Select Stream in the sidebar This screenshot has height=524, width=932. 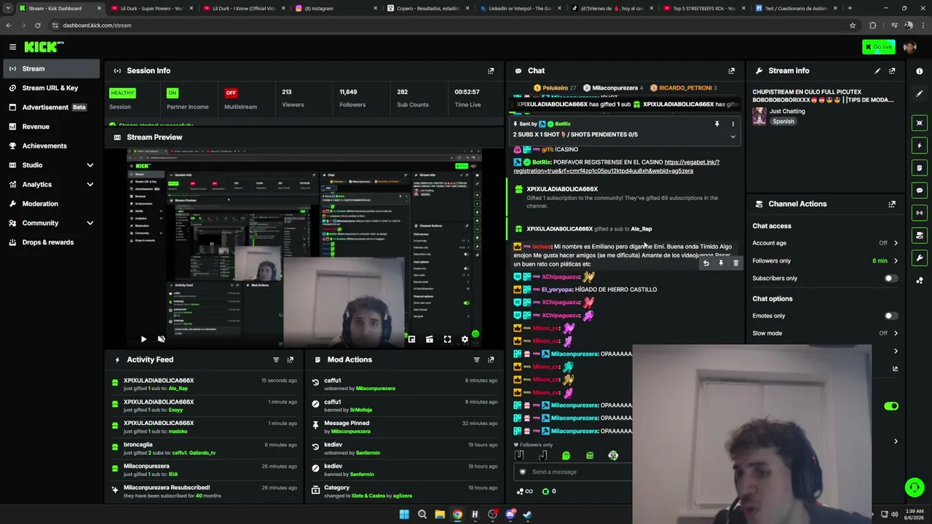[50, 68]
